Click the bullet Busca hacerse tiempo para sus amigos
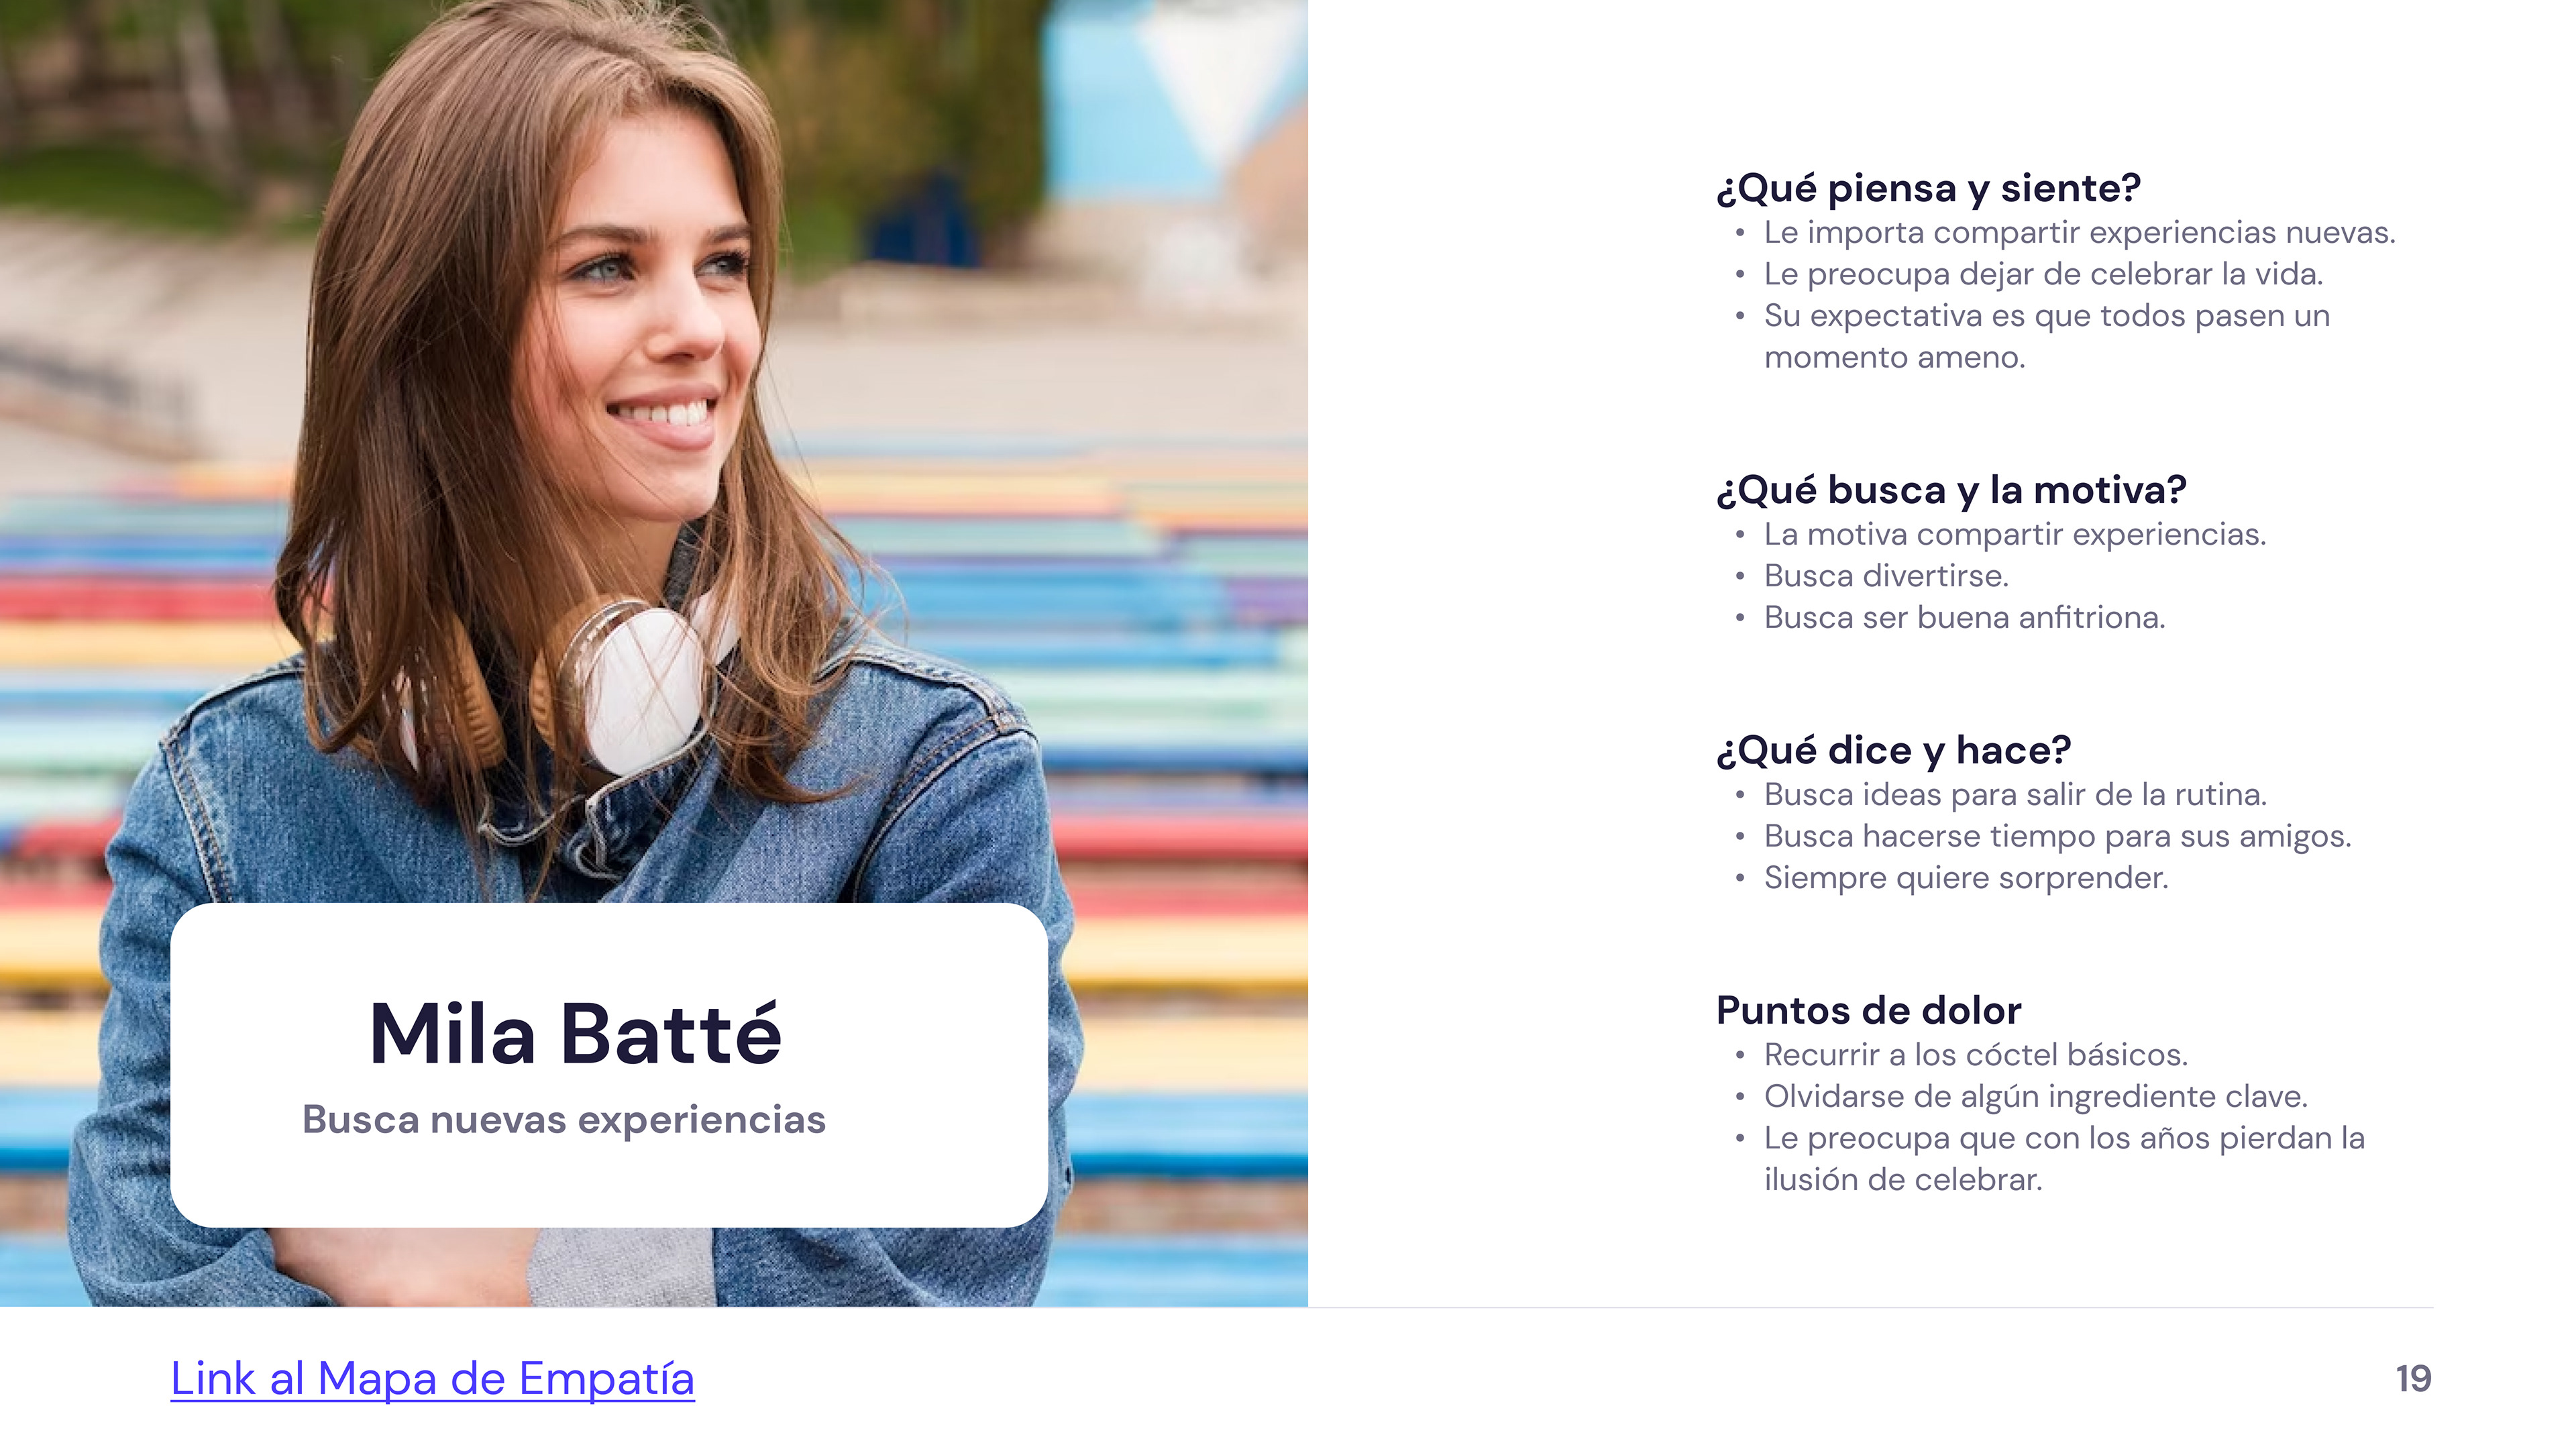The width and height of the screenshot is (2576, 1449). 2057,836
